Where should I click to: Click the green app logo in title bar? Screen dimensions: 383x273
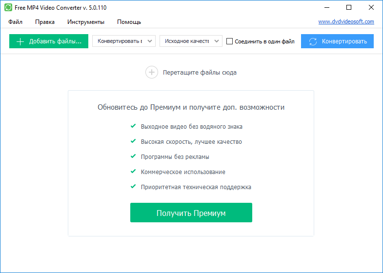pyautogui.click(x=8, y=7)
